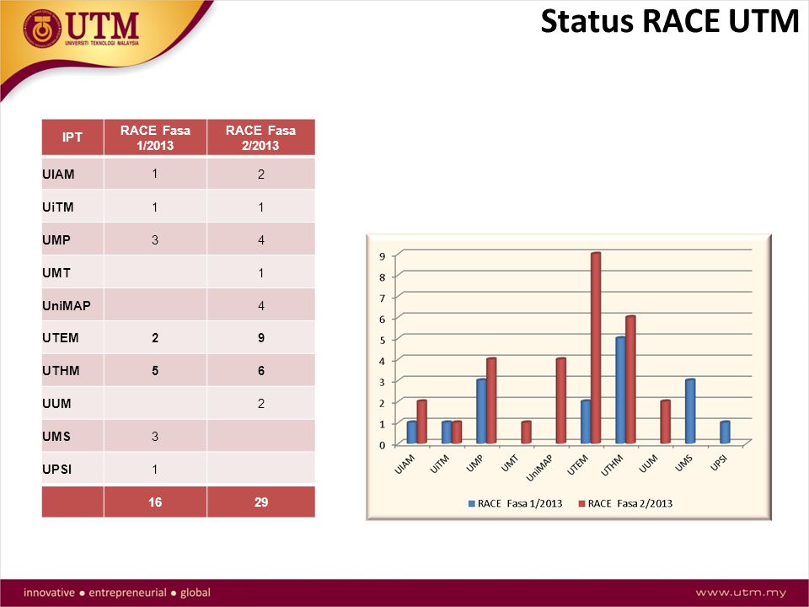Select UTHM Fasa 1 value 5 in table

click(155, 371)
